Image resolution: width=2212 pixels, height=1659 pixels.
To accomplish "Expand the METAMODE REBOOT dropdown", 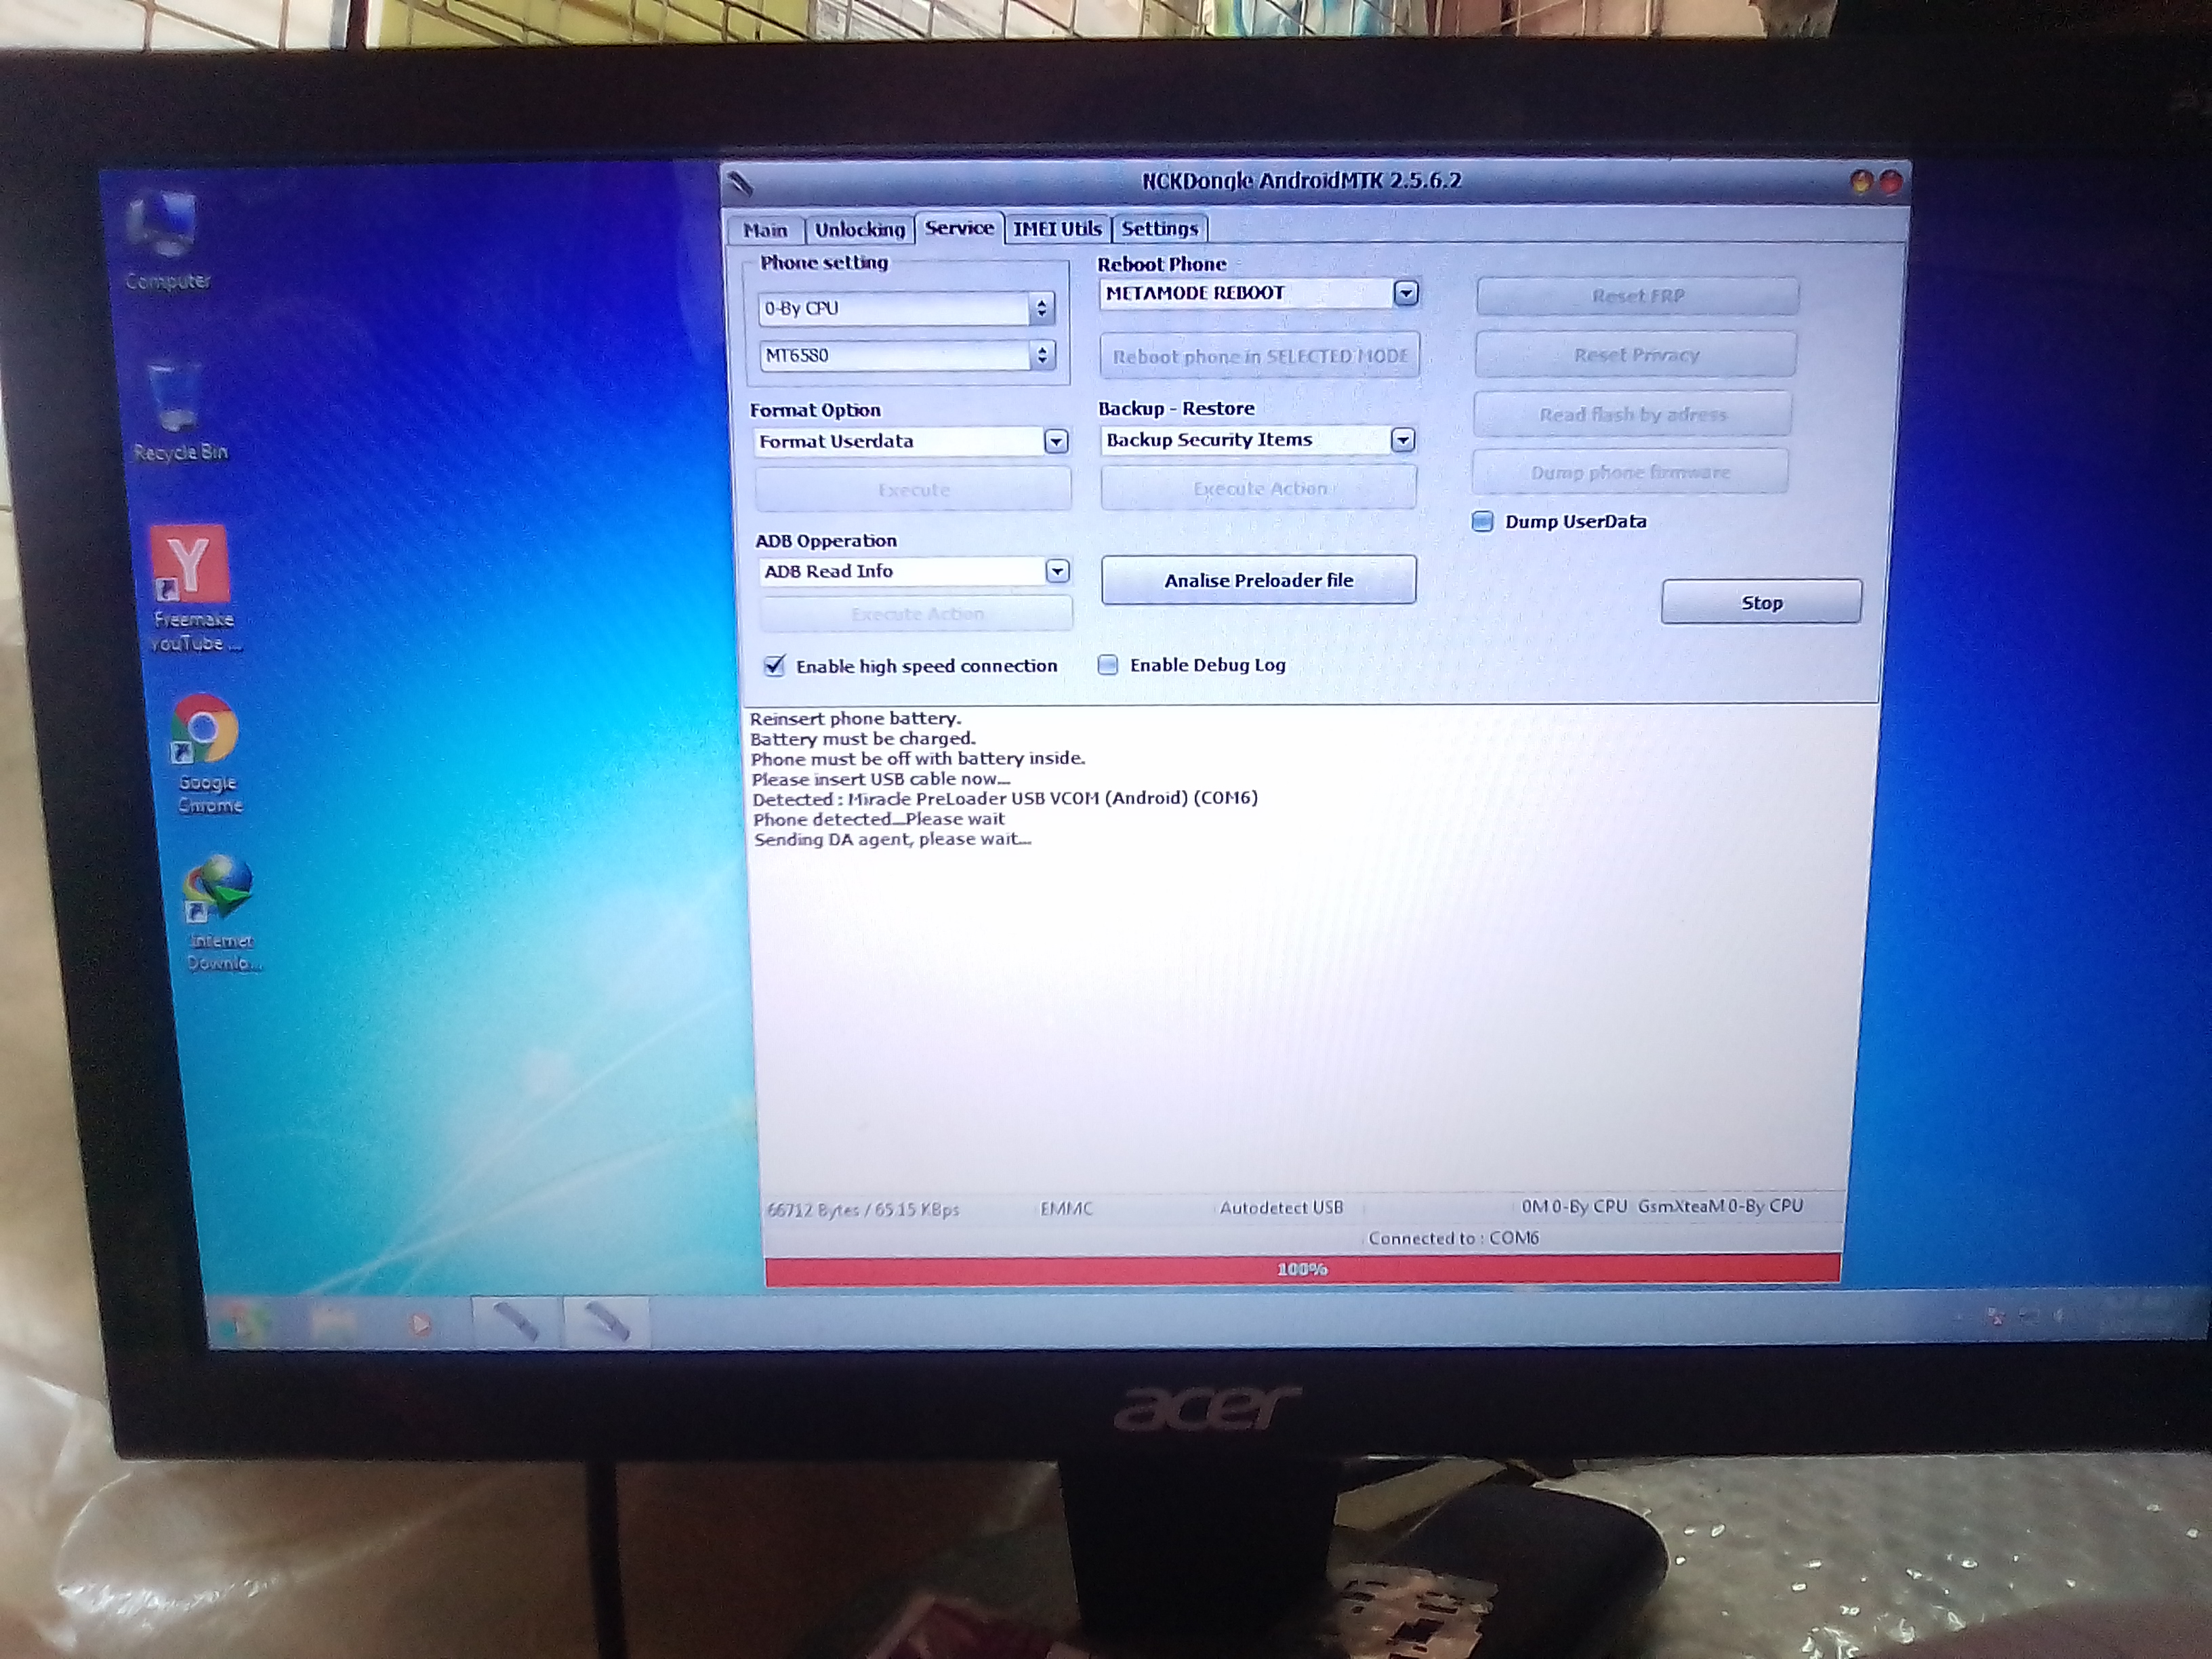I will coord(1406,293).
